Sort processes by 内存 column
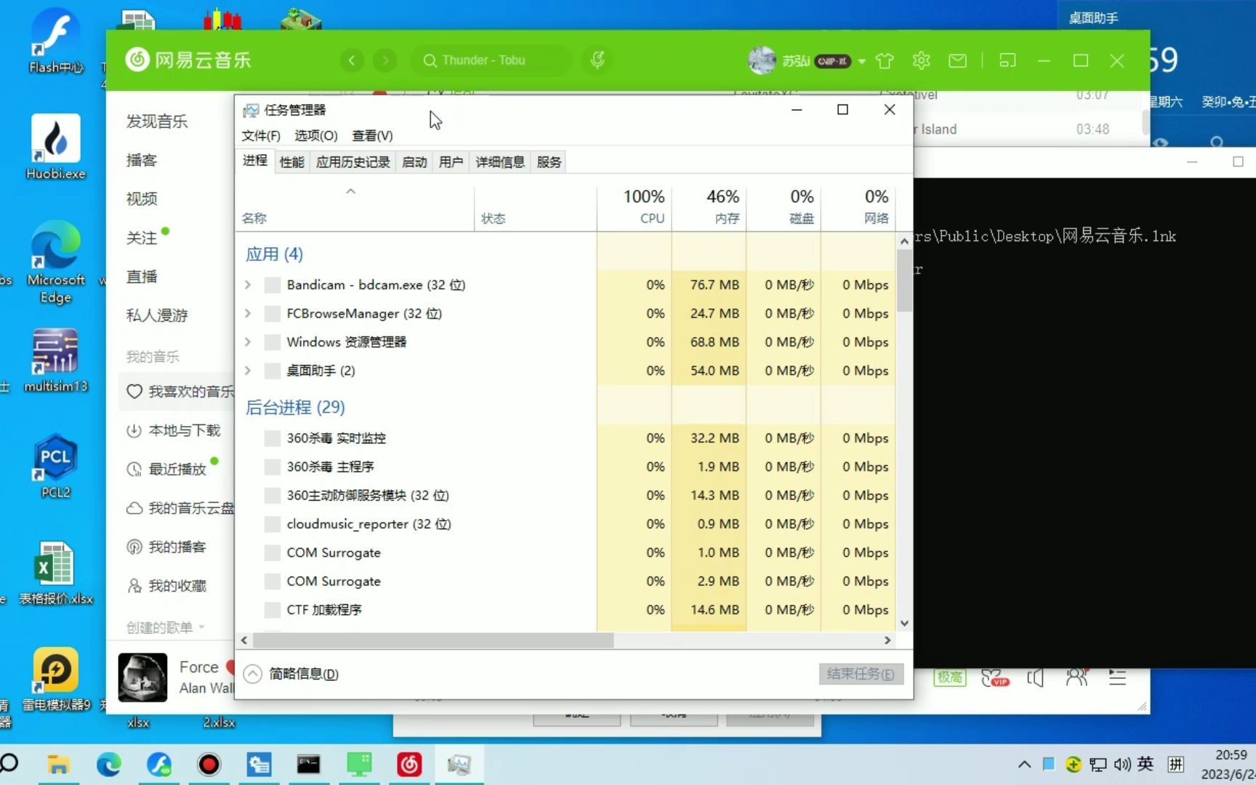 pos(709,207)
